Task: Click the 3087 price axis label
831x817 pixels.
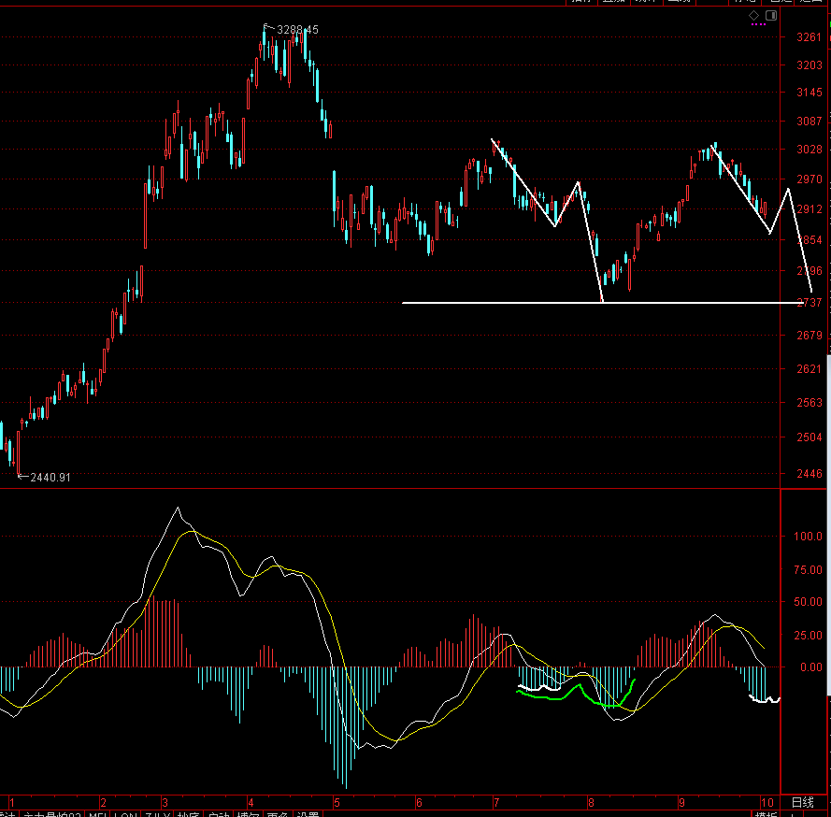Action: tap(810, 122)
